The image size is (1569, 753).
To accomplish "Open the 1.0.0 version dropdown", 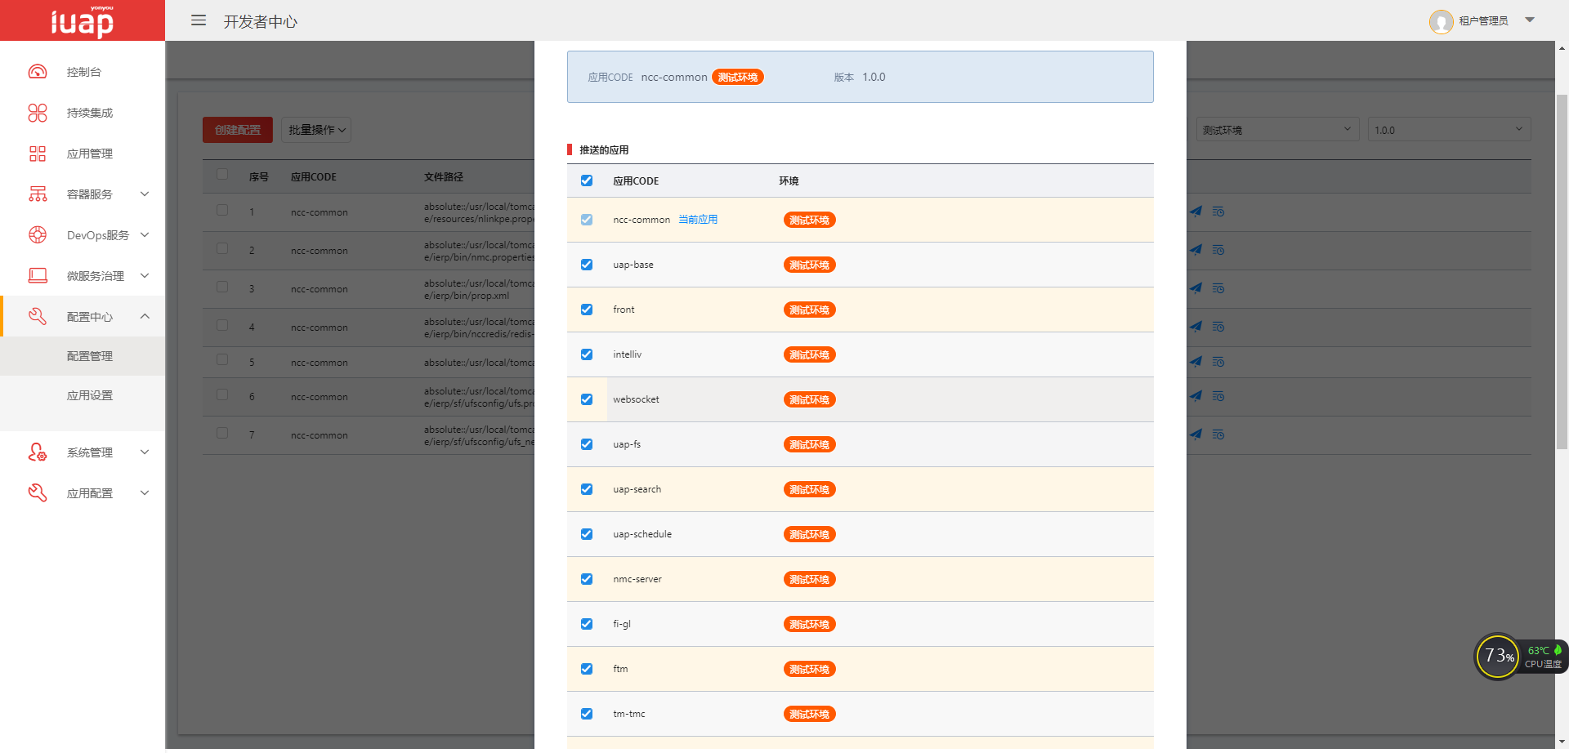I will point(1449,130).
